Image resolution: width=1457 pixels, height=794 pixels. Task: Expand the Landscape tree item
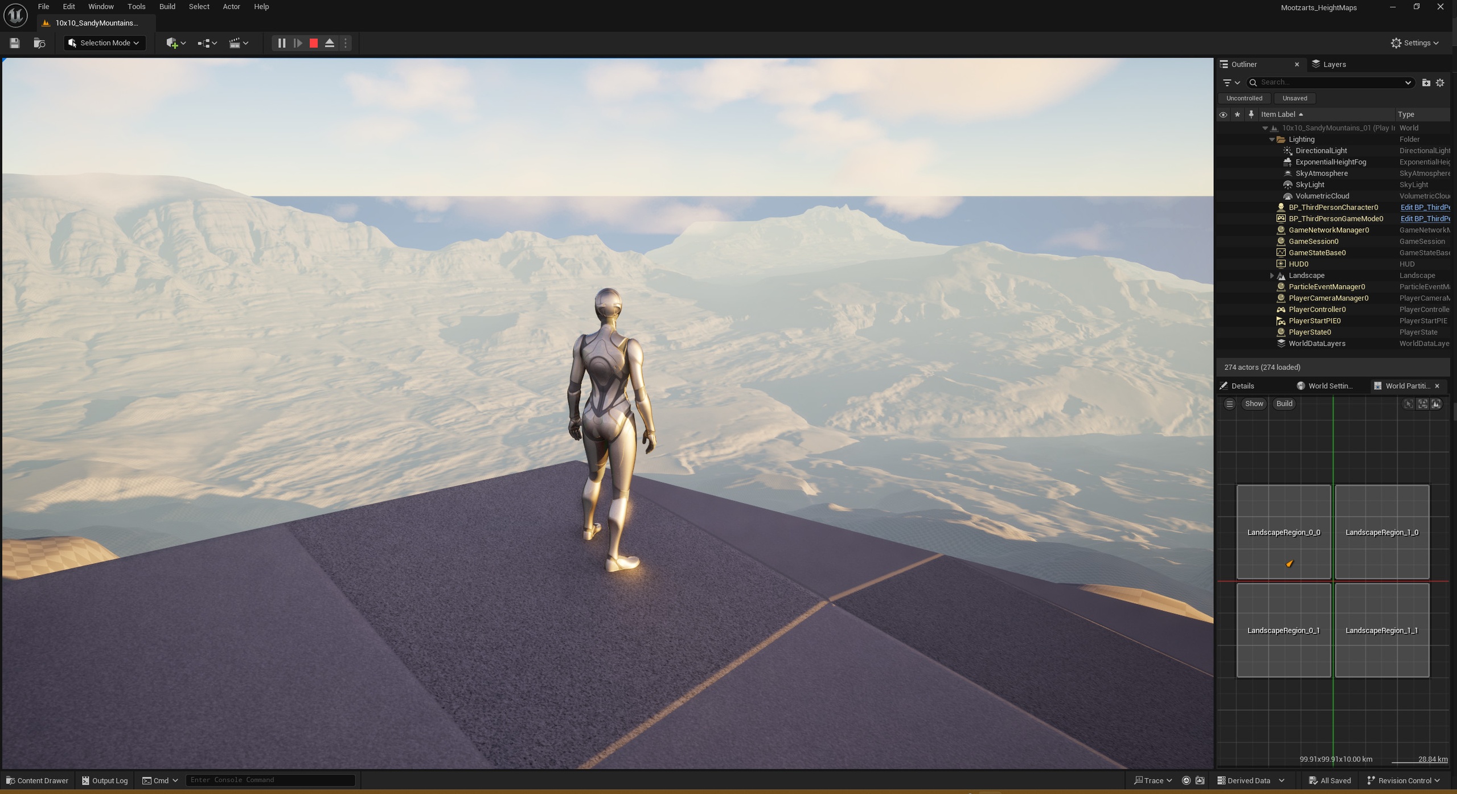[x=1272, y=275]
